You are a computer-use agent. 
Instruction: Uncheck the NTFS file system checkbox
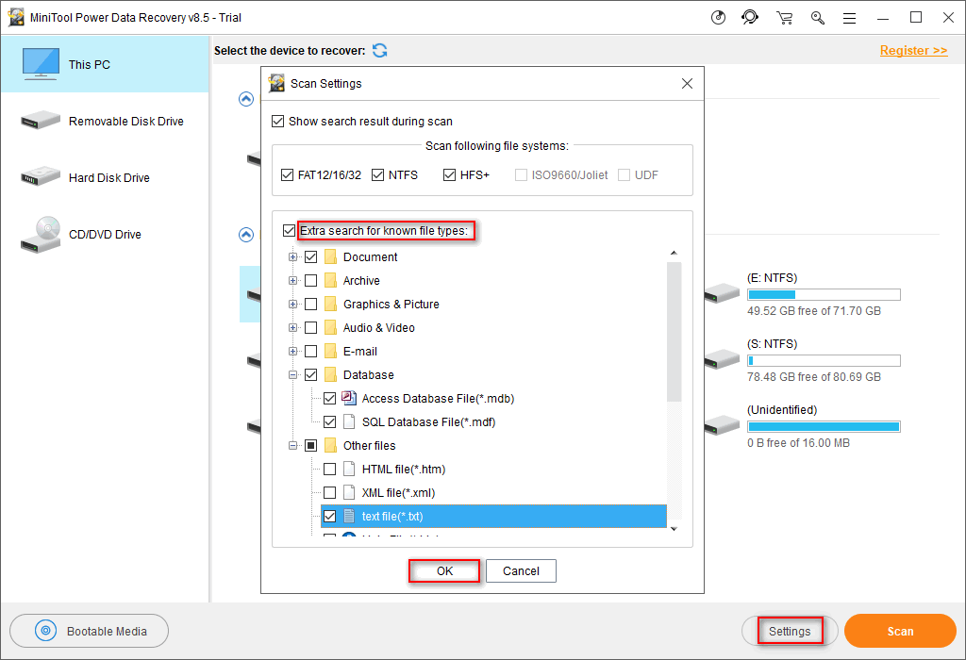[377, 174]
